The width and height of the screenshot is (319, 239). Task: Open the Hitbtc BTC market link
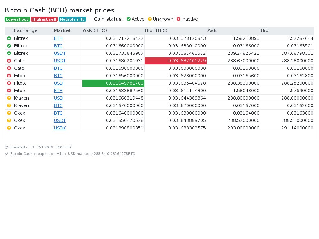coord(58,76)
